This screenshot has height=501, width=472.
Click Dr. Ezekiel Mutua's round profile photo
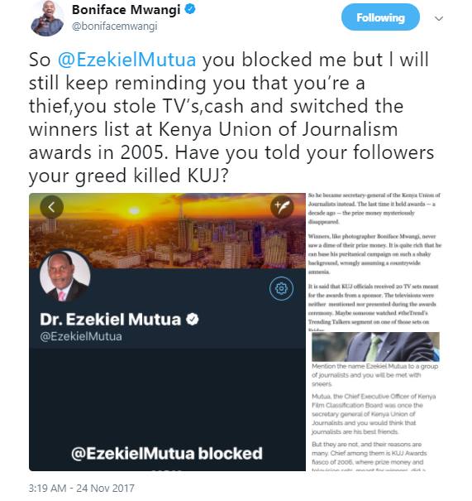point(65,277)
